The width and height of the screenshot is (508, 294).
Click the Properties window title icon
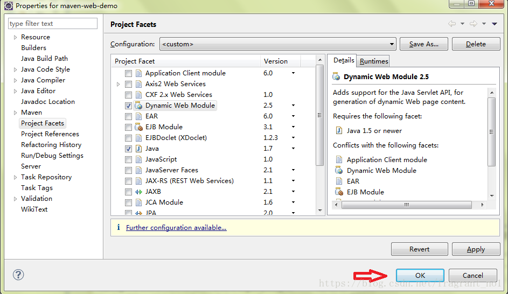(x=9, y=6)
